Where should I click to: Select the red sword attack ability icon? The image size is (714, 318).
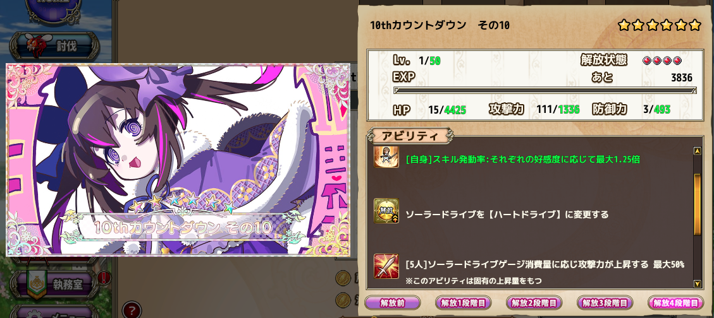coord(386,266)
